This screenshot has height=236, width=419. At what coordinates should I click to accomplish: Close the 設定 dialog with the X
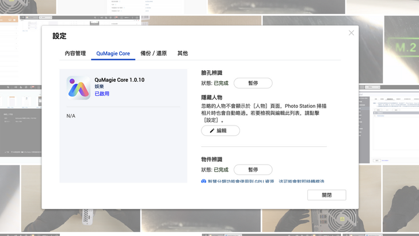click(x=351, y=33)
